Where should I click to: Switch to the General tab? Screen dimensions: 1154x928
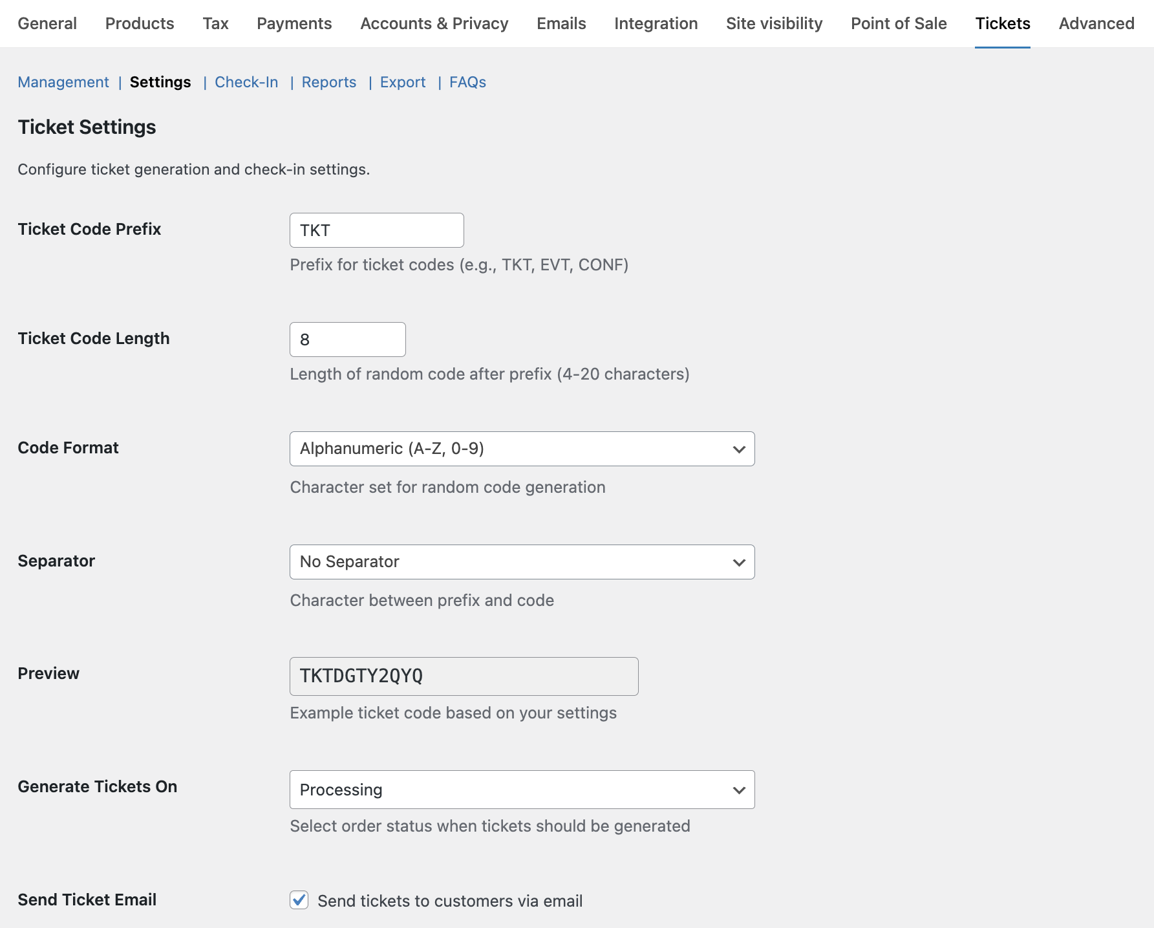point(47,23)
